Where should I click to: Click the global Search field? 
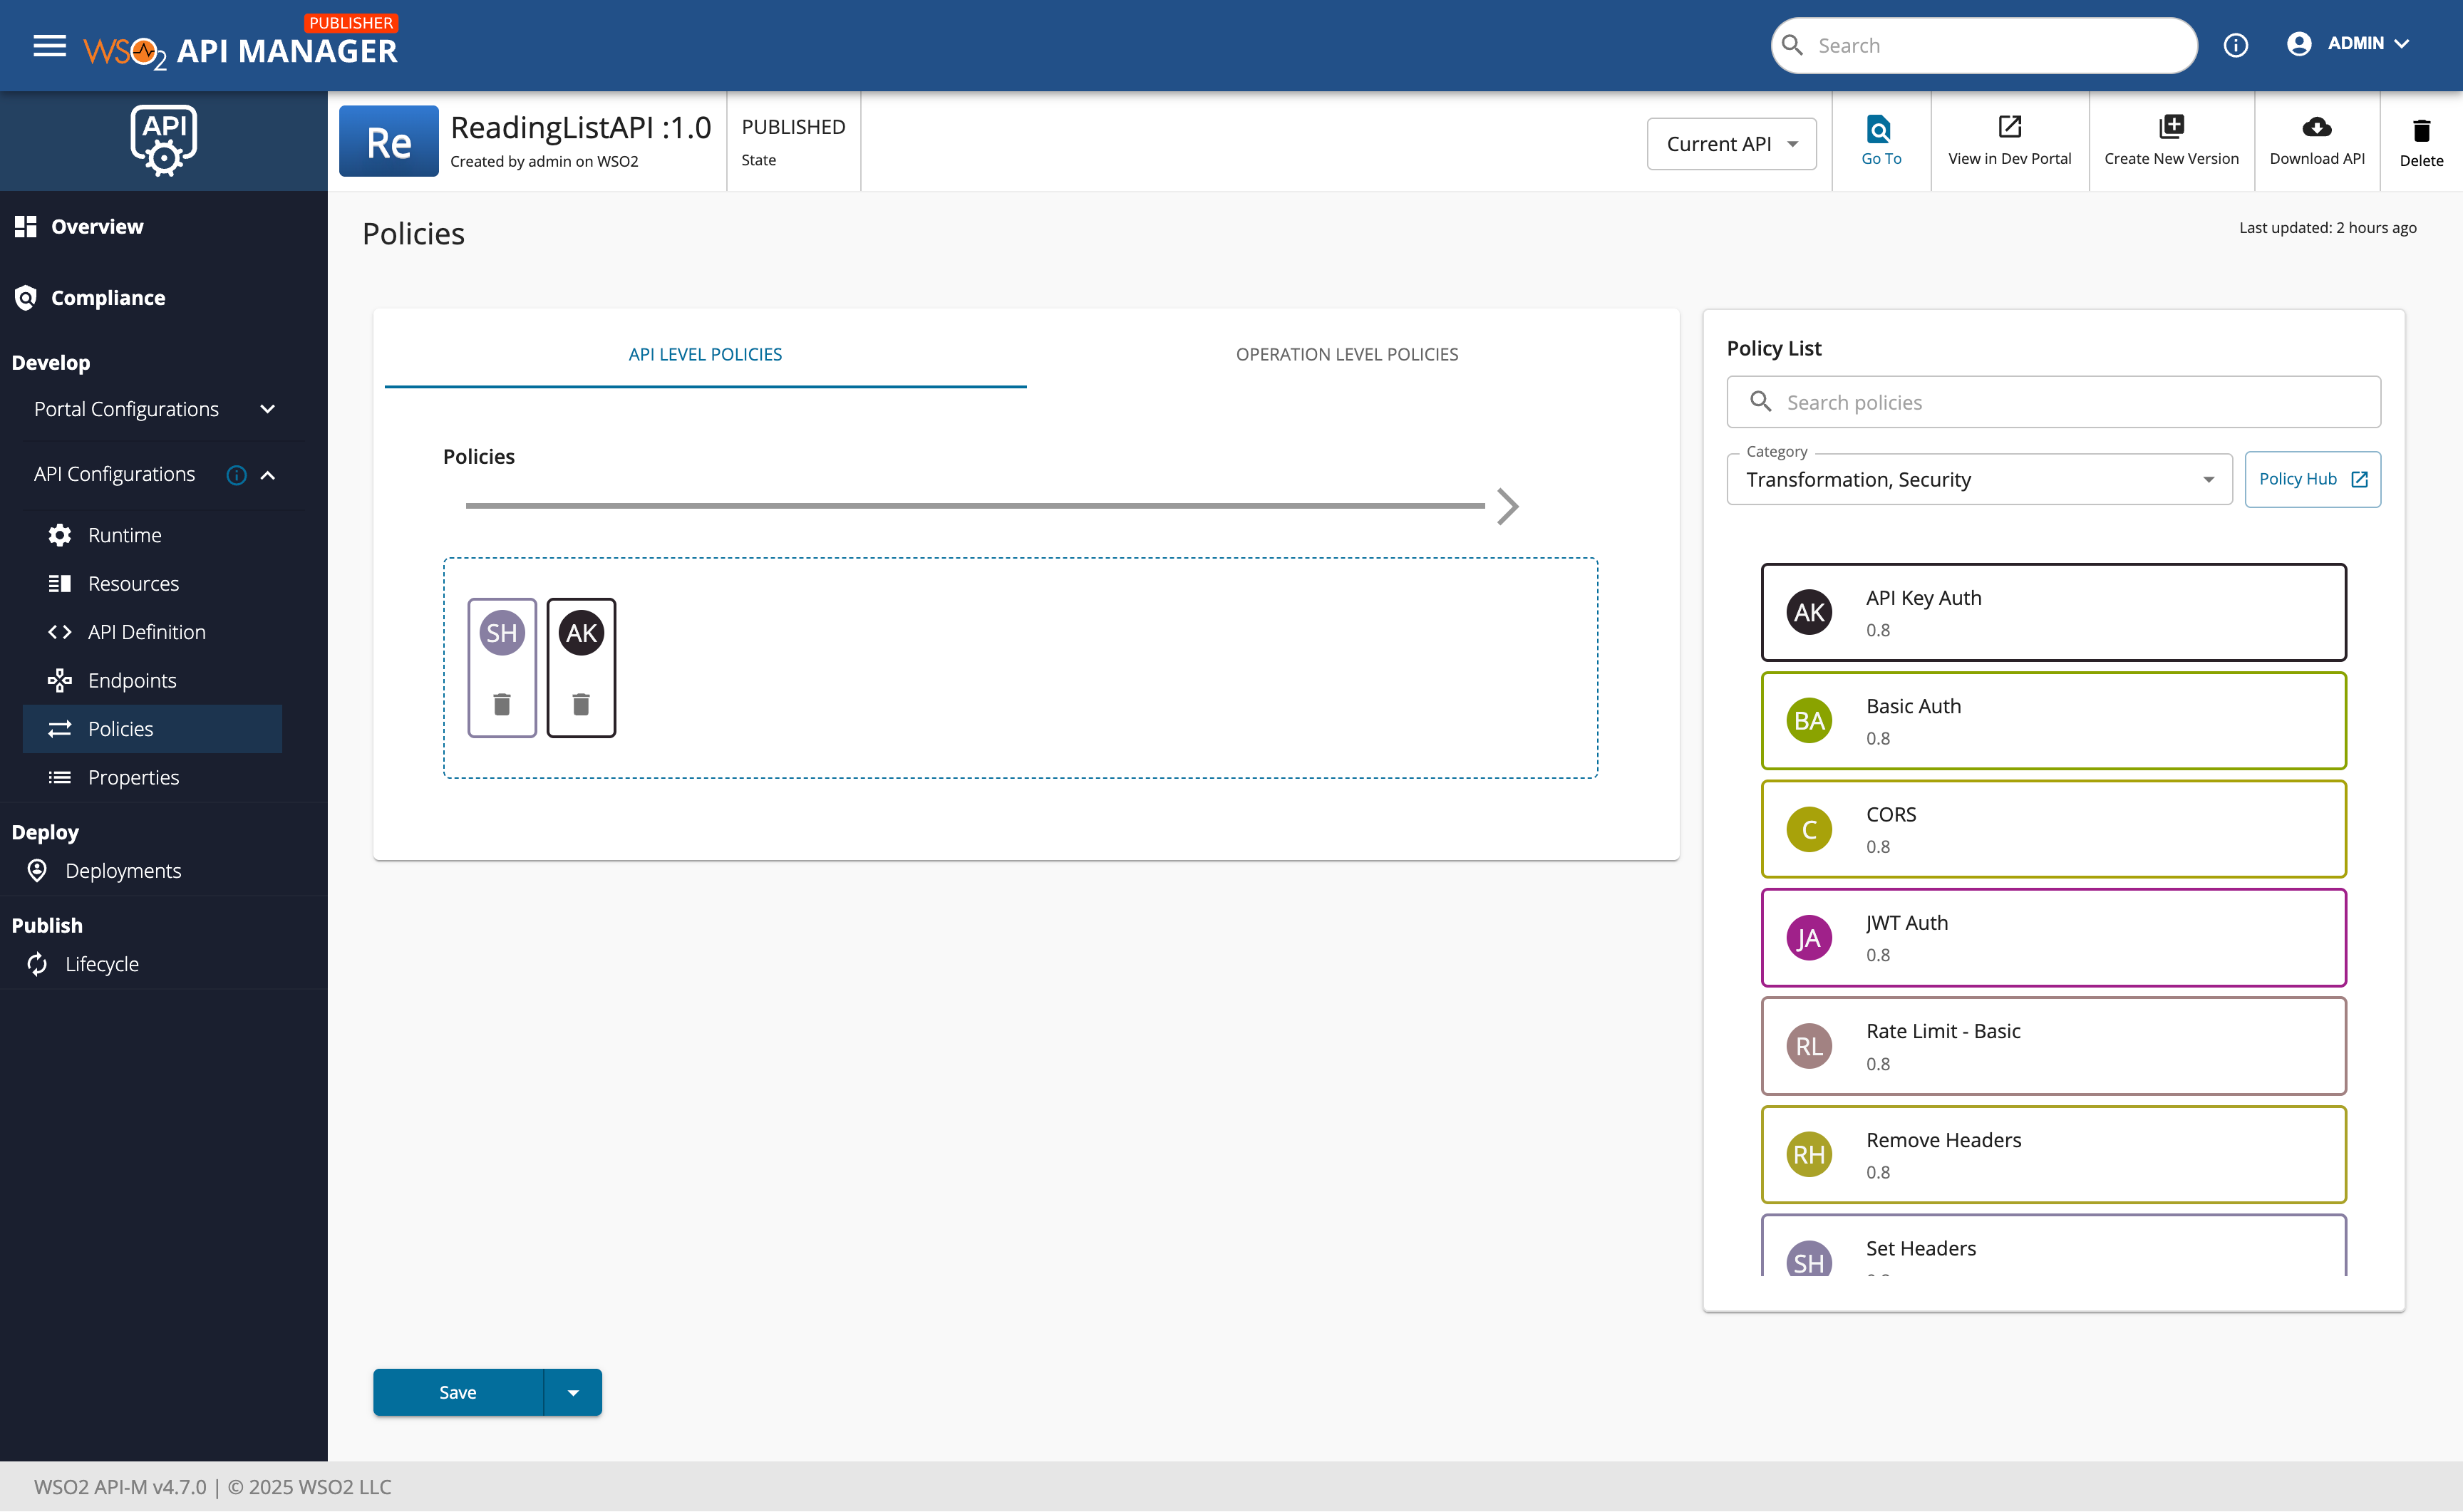point(1984,45)
